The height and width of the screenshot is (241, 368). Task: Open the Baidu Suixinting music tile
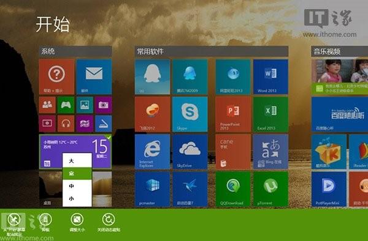[340, 114]
